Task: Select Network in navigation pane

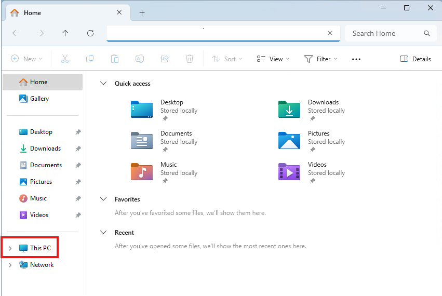Action: (36, 265)
